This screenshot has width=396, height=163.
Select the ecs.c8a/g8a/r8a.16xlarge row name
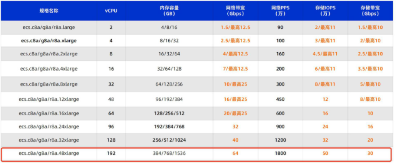pos(49,113)
